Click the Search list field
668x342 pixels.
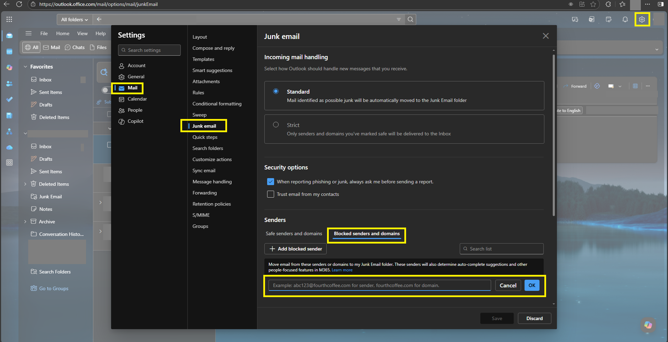[x=502, y=249]
